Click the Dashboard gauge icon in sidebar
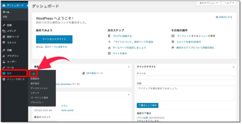Viewport: 242px width, 124px height. [4, 5]
